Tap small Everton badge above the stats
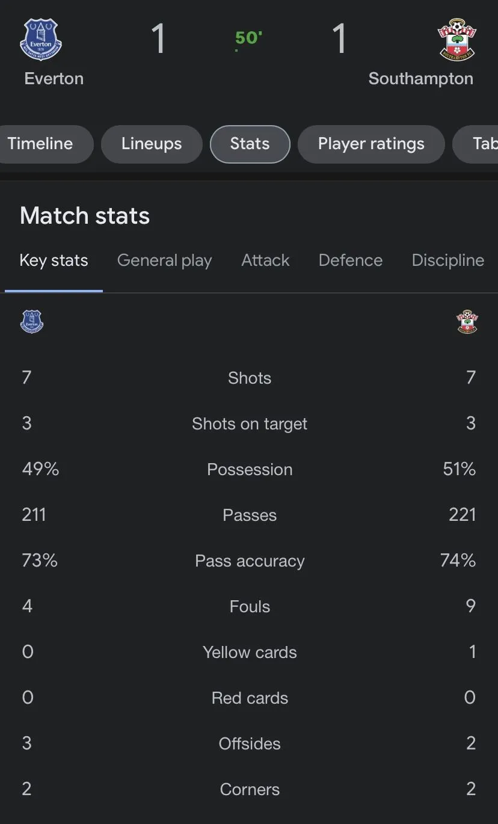Screen dimensions: 498x824 [x=32, y=322]
